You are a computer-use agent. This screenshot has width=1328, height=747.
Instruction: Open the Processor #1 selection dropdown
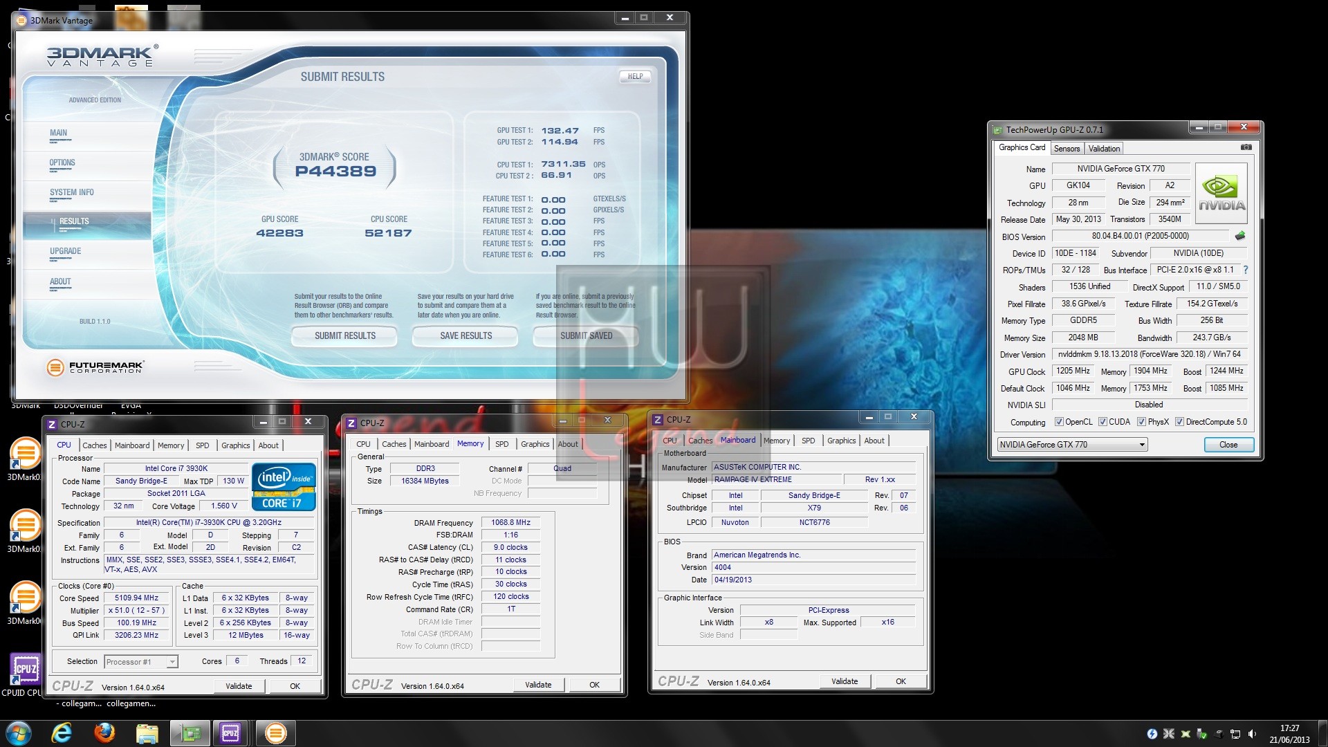pos(141,662)
